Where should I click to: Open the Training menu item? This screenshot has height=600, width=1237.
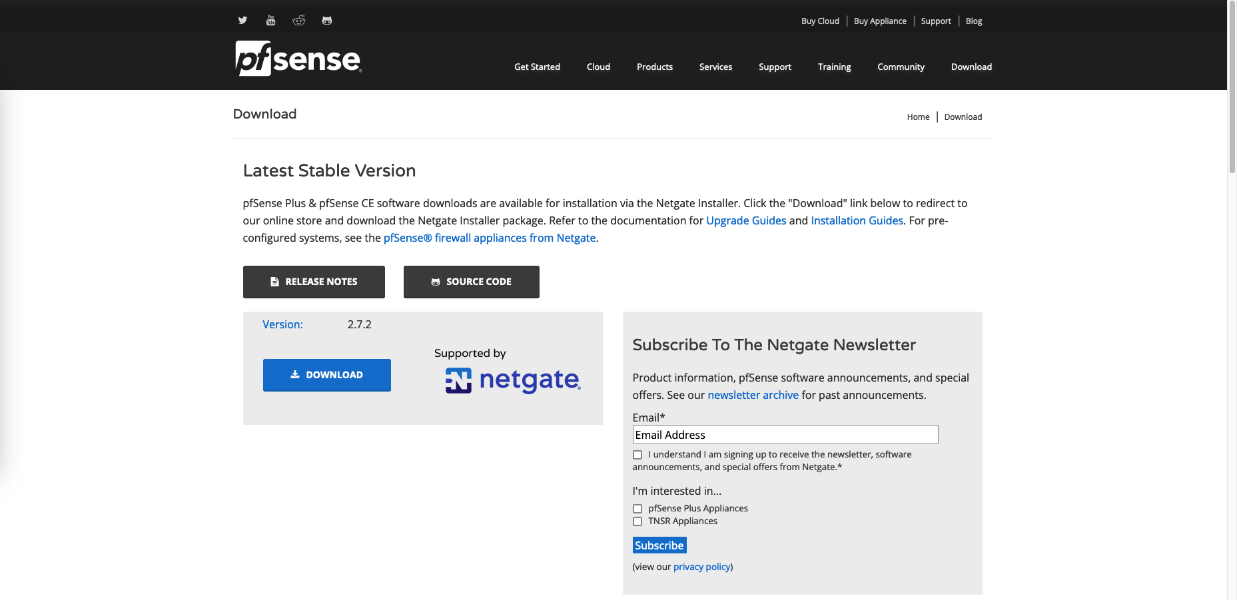(834, 67)
